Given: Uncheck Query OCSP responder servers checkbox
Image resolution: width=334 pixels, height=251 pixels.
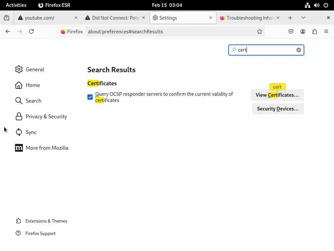Looking at the screenshot, I should pyautogui.click(x=90, y=97).
